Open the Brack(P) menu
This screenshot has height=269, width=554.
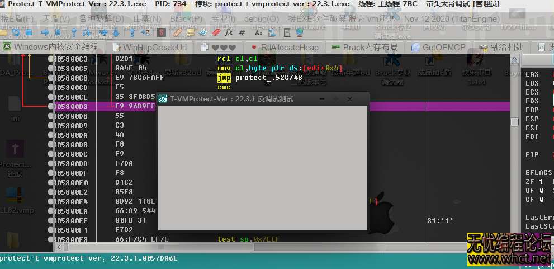point(186,18)
